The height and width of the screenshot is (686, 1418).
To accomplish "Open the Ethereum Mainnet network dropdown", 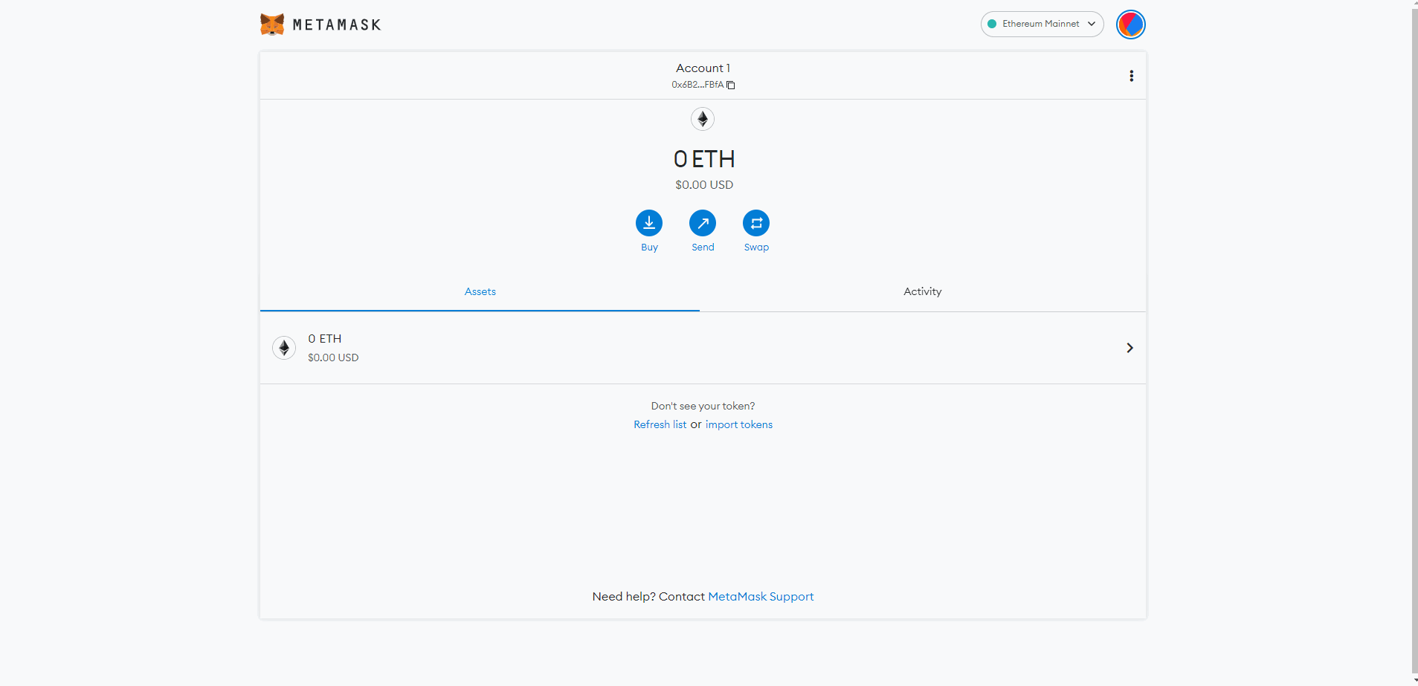I will tap(1042, 24).
